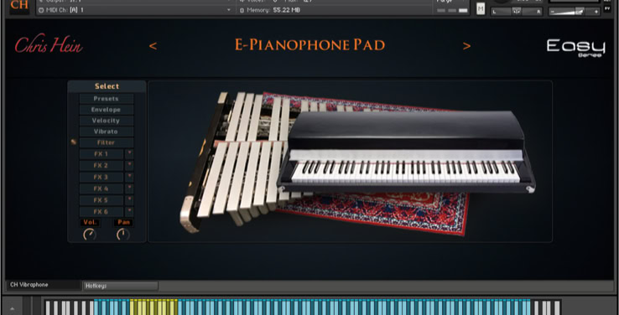Open the MIDI Ch dropdown
Image resolution: width=619 pixels, height=315 pixels.
pos(134,10)
